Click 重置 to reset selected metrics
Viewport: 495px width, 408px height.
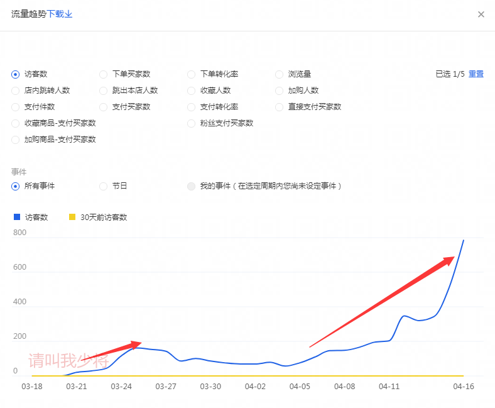click(x=476, y=74)
